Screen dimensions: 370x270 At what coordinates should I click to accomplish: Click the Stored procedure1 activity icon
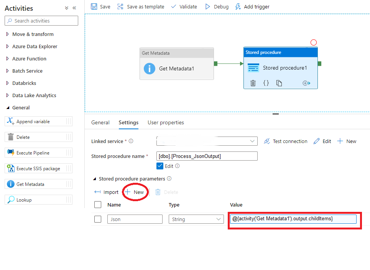(x=253, y=68)
